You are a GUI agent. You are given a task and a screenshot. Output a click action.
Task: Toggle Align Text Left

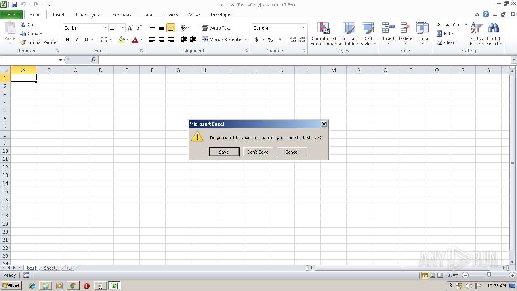[x=152, y=40]
